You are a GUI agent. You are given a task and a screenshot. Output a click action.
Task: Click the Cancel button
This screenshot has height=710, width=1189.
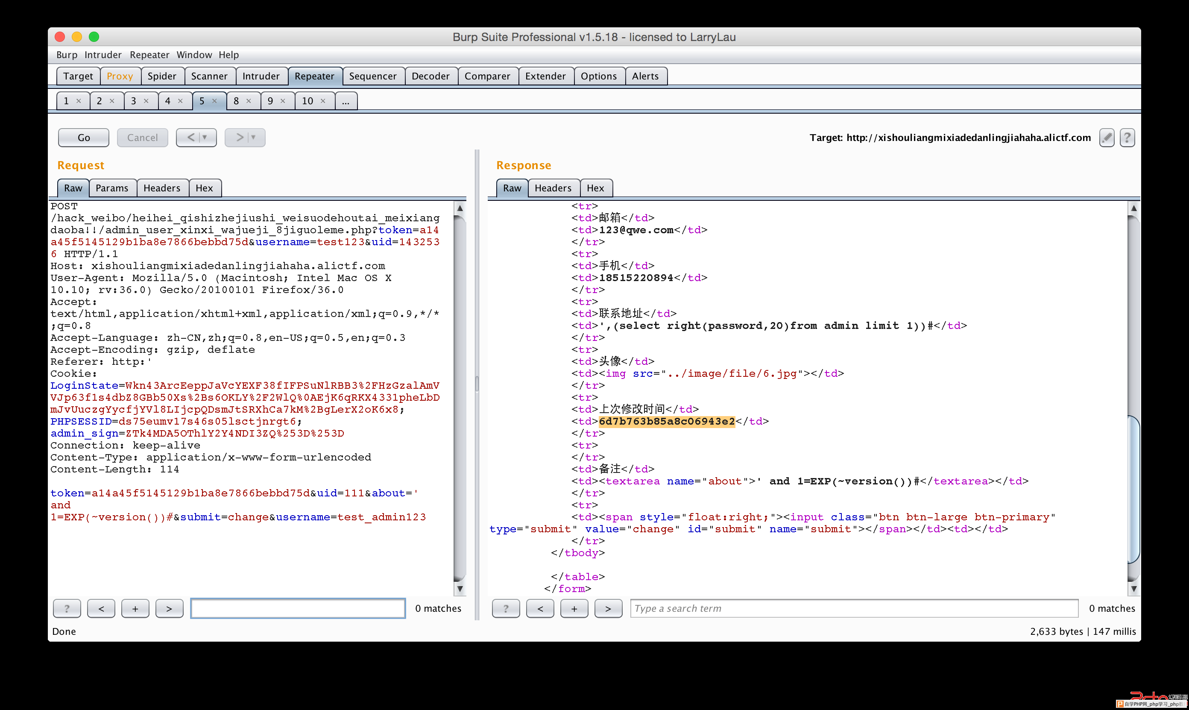click(143, 138)
